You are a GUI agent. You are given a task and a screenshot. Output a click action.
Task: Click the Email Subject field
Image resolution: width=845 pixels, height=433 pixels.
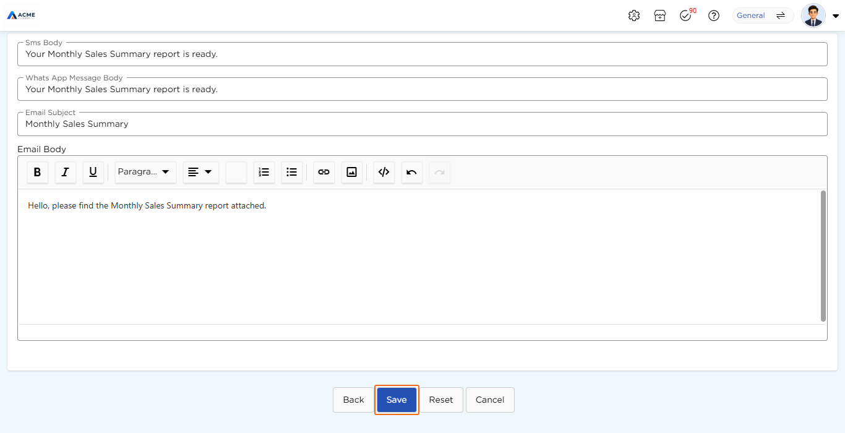[x=422, y=124]
